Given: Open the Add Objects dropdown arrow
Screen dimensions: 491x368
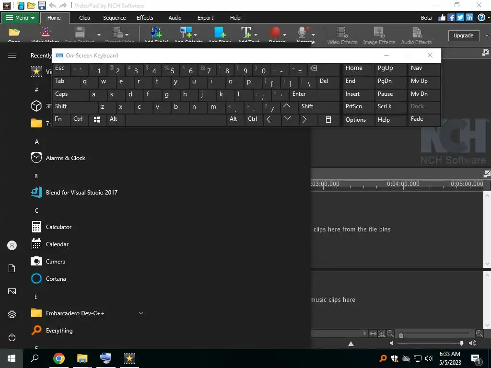Looking at the screenshot, I should (196, 34).
